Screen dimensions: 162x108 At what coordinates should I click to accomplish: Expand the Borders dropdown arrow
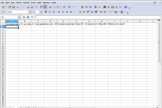tap(113, 12)
